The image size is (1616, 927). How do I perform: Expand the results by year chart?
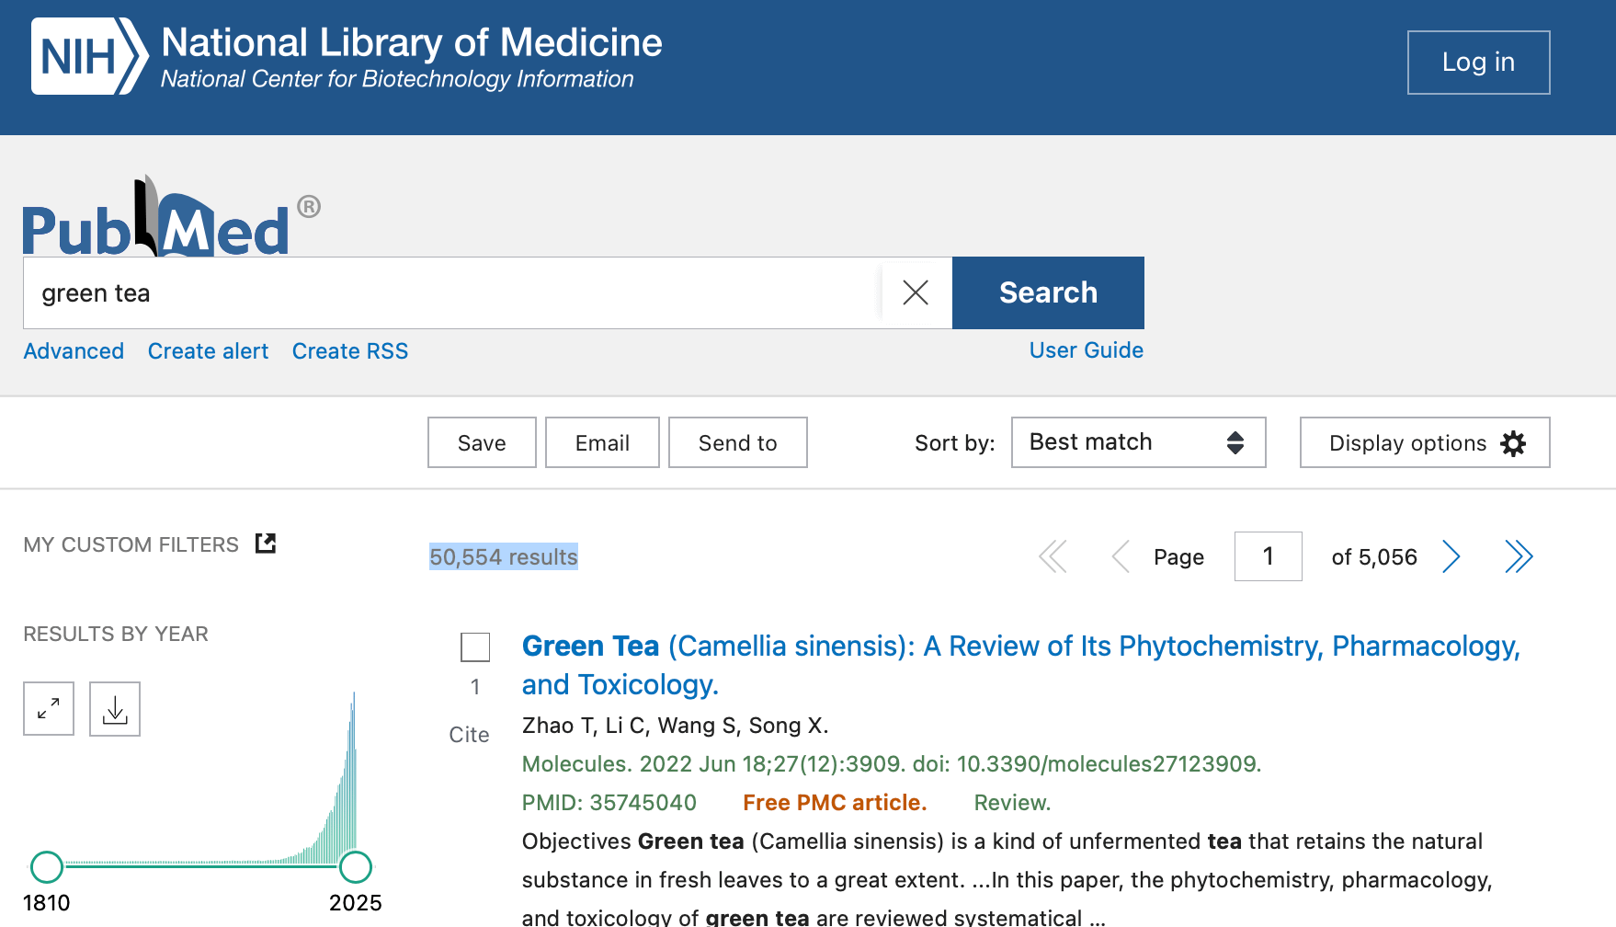(49, 709)
